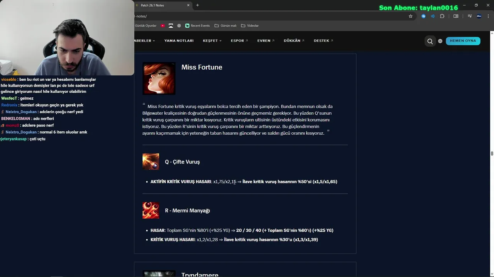Open the Günün malı bookmark folder
Screen dimensions: 494x277
pyautogui.click(x=225, y=26)
